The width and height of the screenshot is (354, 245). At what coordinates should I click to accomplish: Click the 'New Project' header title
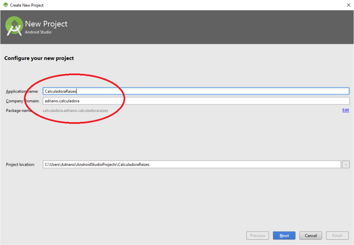[x=46, y=24]
